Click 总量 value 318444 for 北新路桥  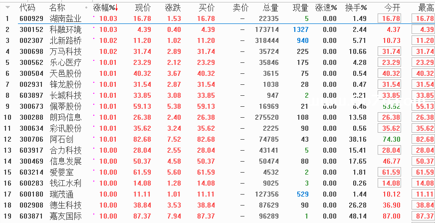coord(267,40)
